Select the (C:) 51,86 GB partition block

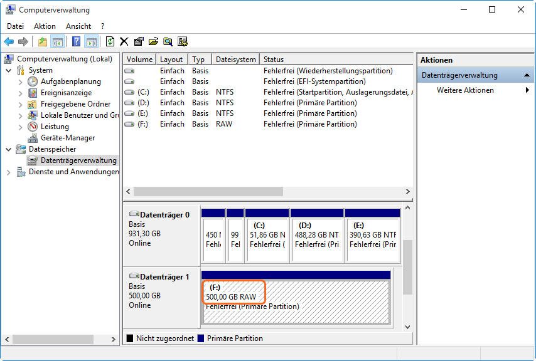[267, 236]
